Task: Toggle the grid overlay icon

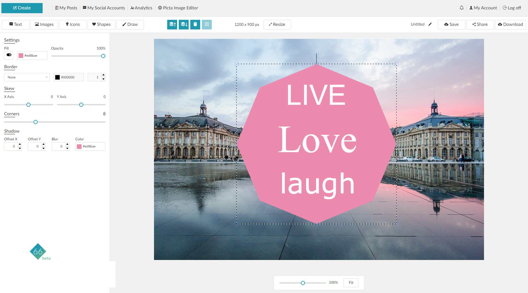Action: pyautogui.click(x=207, y=24)
